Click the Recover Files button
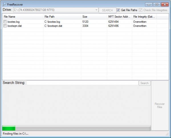 (160, 106)
